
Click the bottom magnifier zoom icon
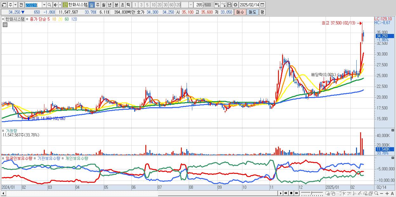[376, 194]
